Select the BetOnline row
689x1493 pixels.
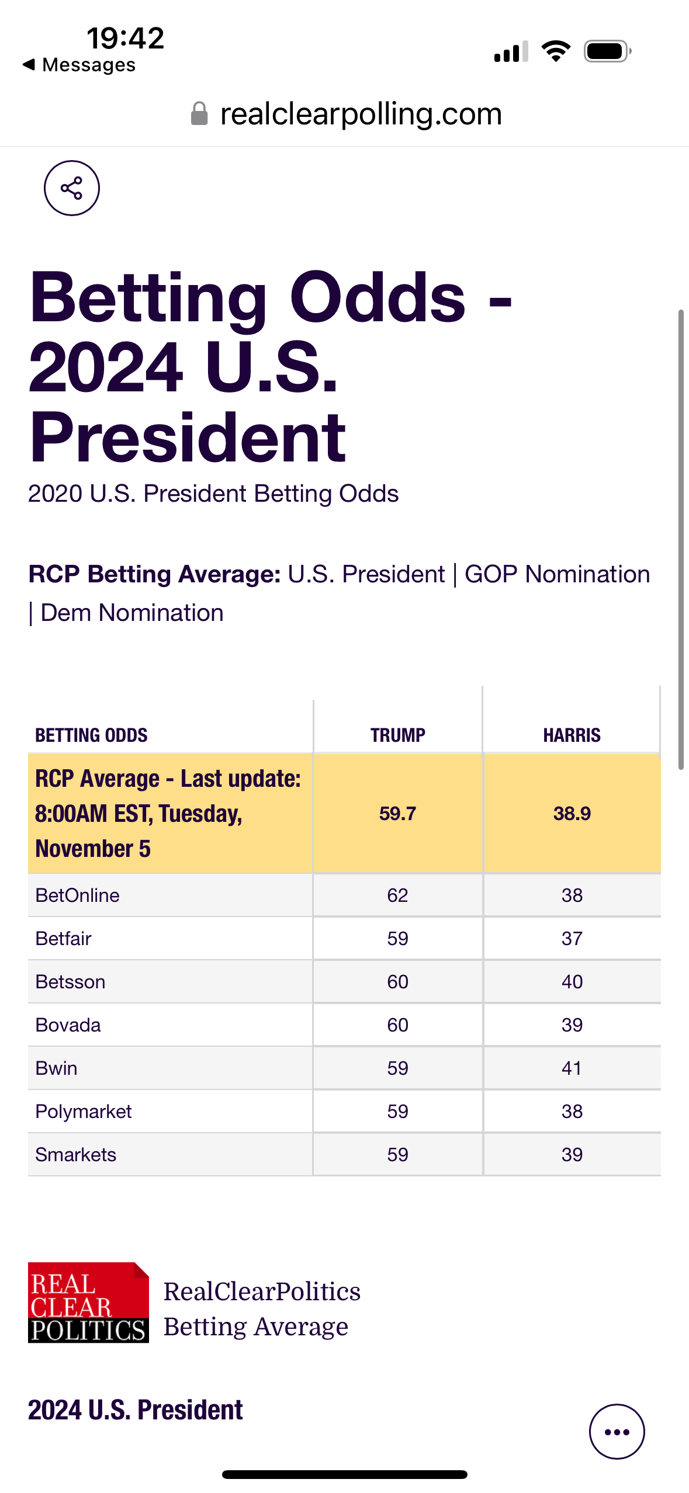344,895
